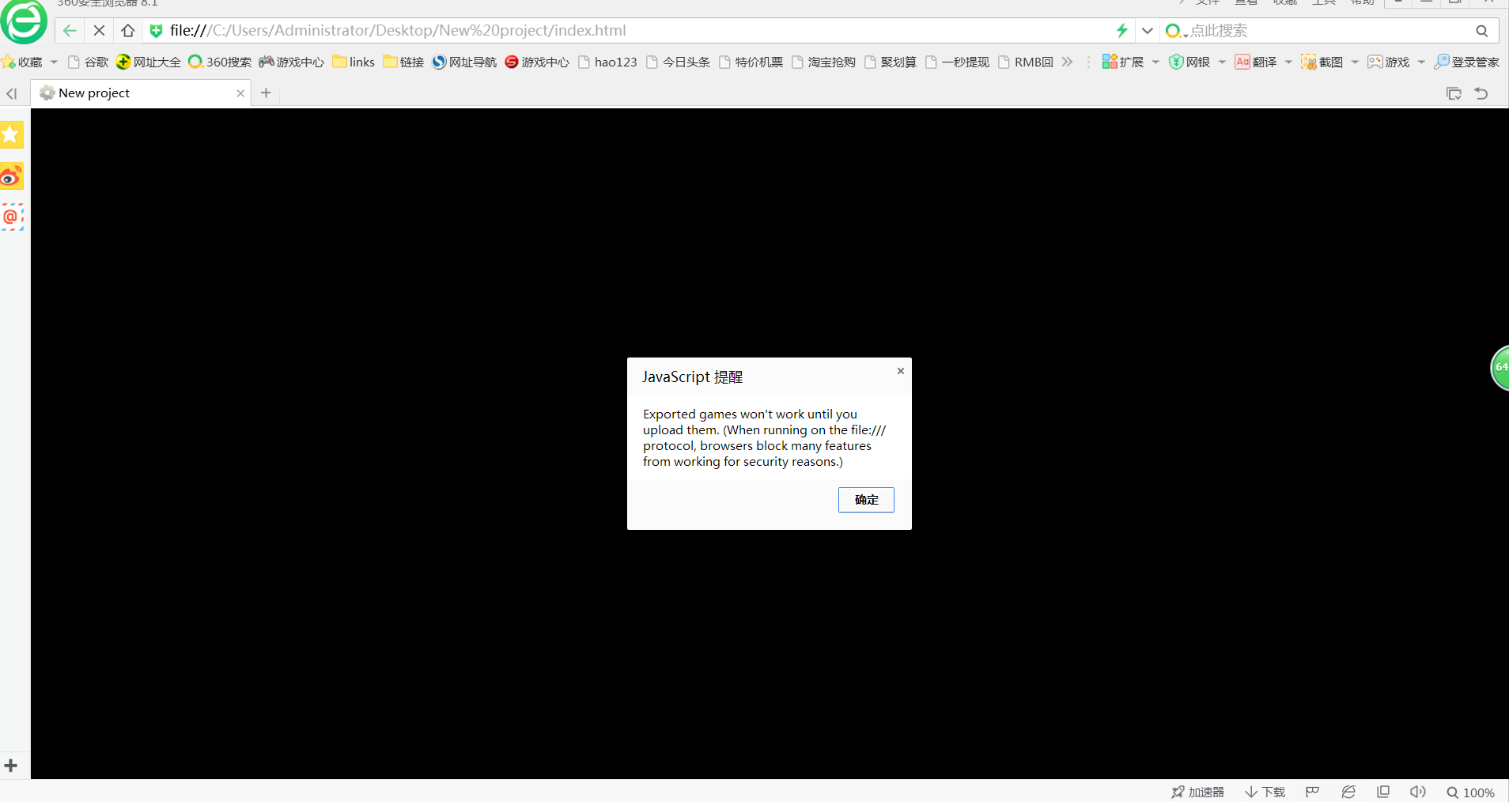Select the New project tab
Viewport: 1509px width, 802px height.
coord(141,93)
